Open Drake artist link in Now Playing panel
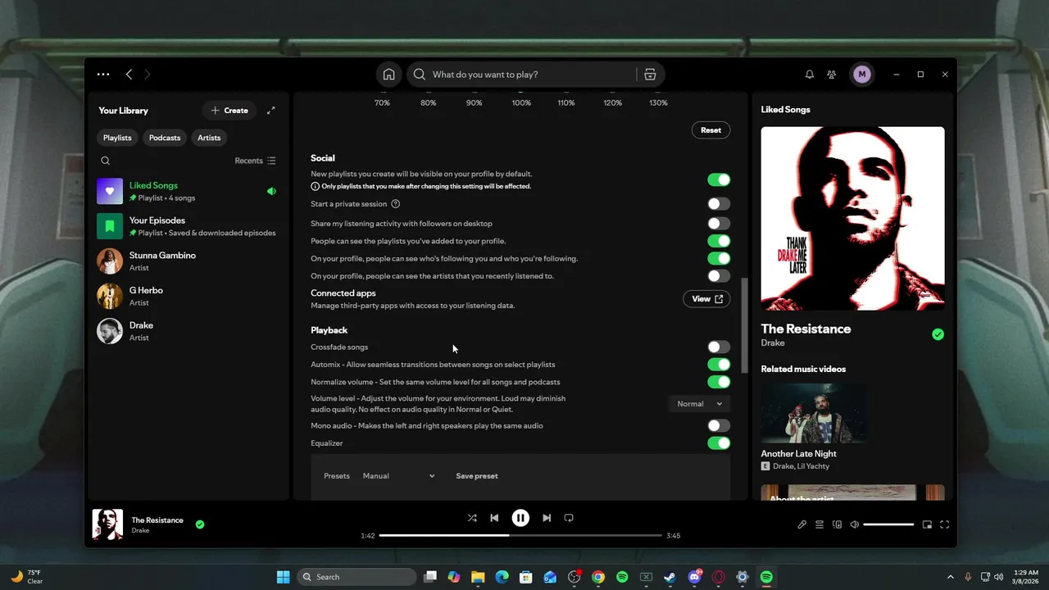1049x590 pixels. point(773,343)
